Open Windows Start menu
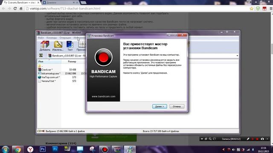 (5, 149)
